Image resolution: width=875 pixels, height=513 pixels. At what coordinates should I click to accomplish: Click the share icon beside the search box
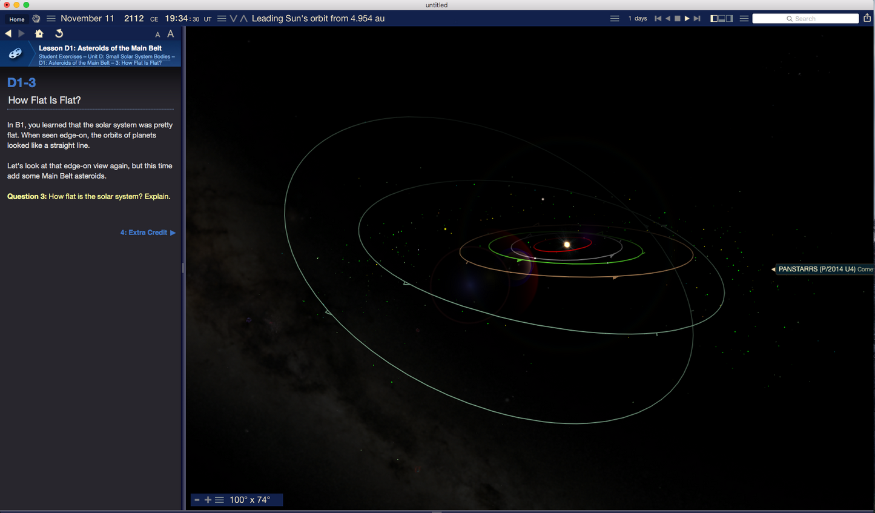tap(867, 18)
